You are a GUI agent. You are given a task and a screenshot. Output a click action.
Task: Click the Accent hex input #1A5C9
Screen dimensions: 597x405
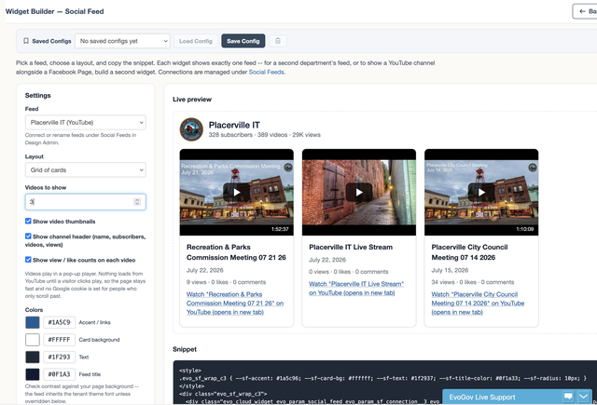[59, 322]
